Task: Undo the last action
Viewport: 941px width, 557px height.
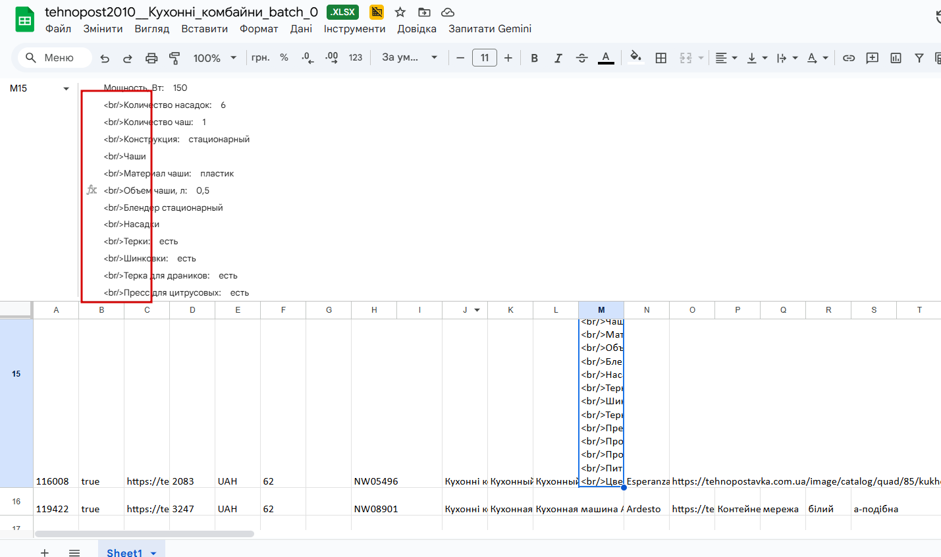Action: coord(105,58)
